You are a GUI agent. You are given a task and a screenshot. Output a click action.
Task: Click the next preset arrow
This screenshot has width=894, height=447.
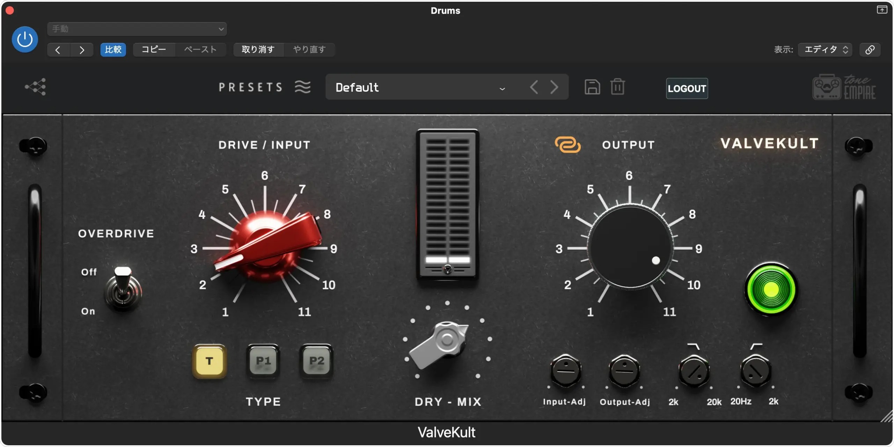click(554, 87)
